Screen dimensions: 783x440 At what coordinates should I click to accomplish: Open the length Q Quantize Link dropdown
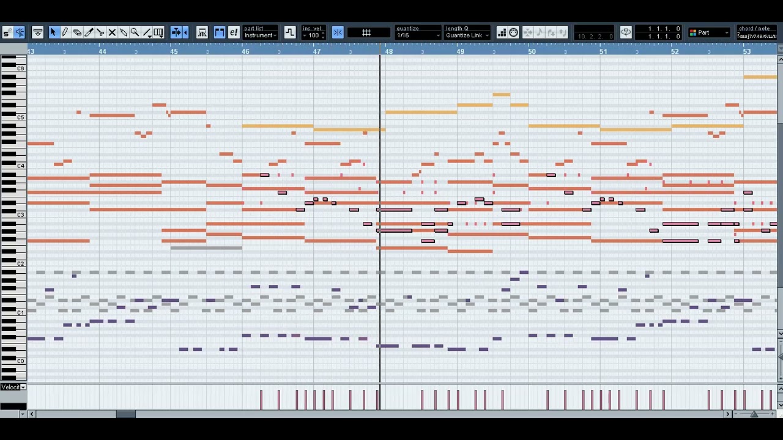point(467,35)
